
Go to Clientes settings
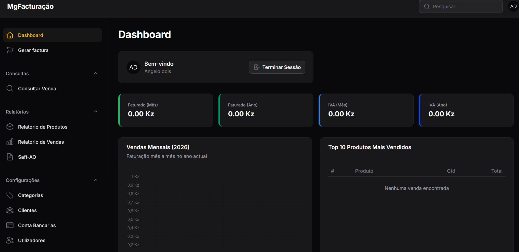click(x=52, y=210)
